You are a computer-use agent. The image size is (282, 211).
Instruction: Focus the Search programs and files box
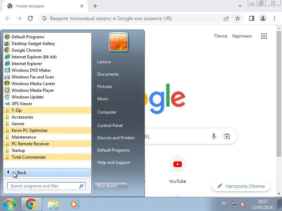(46, 186)
